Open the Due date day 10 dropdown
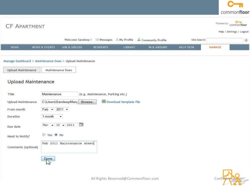Viewport: 250px width, 187px height. tap(60, 125)
